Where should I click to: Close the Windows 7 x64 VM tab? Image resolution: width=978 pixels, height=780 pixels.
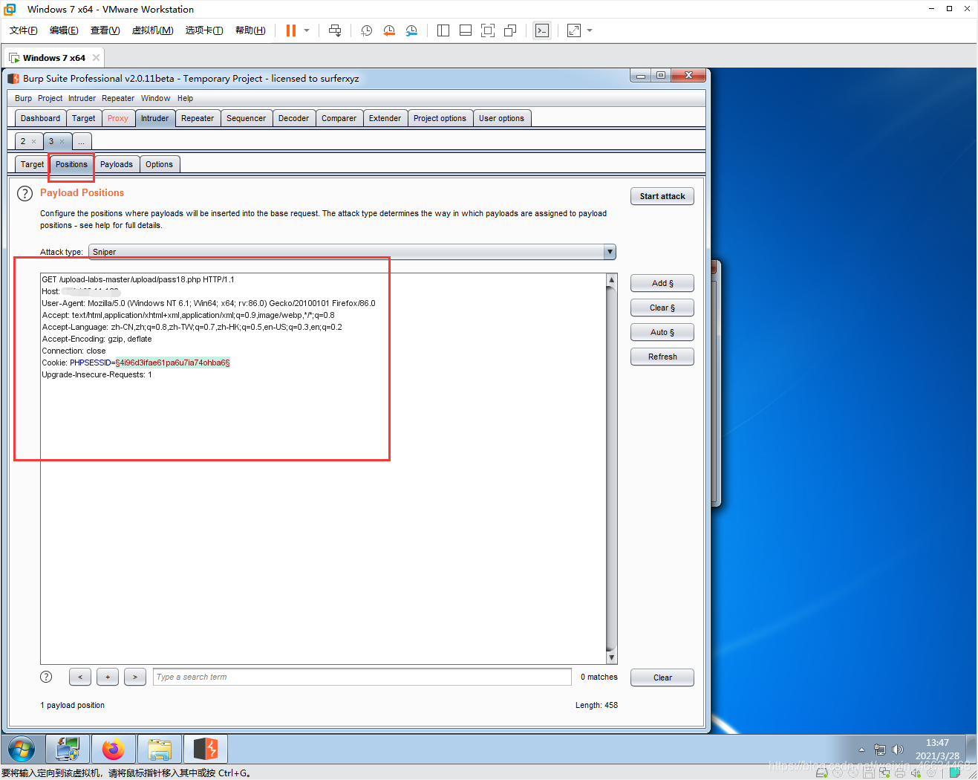coord(96,58)
